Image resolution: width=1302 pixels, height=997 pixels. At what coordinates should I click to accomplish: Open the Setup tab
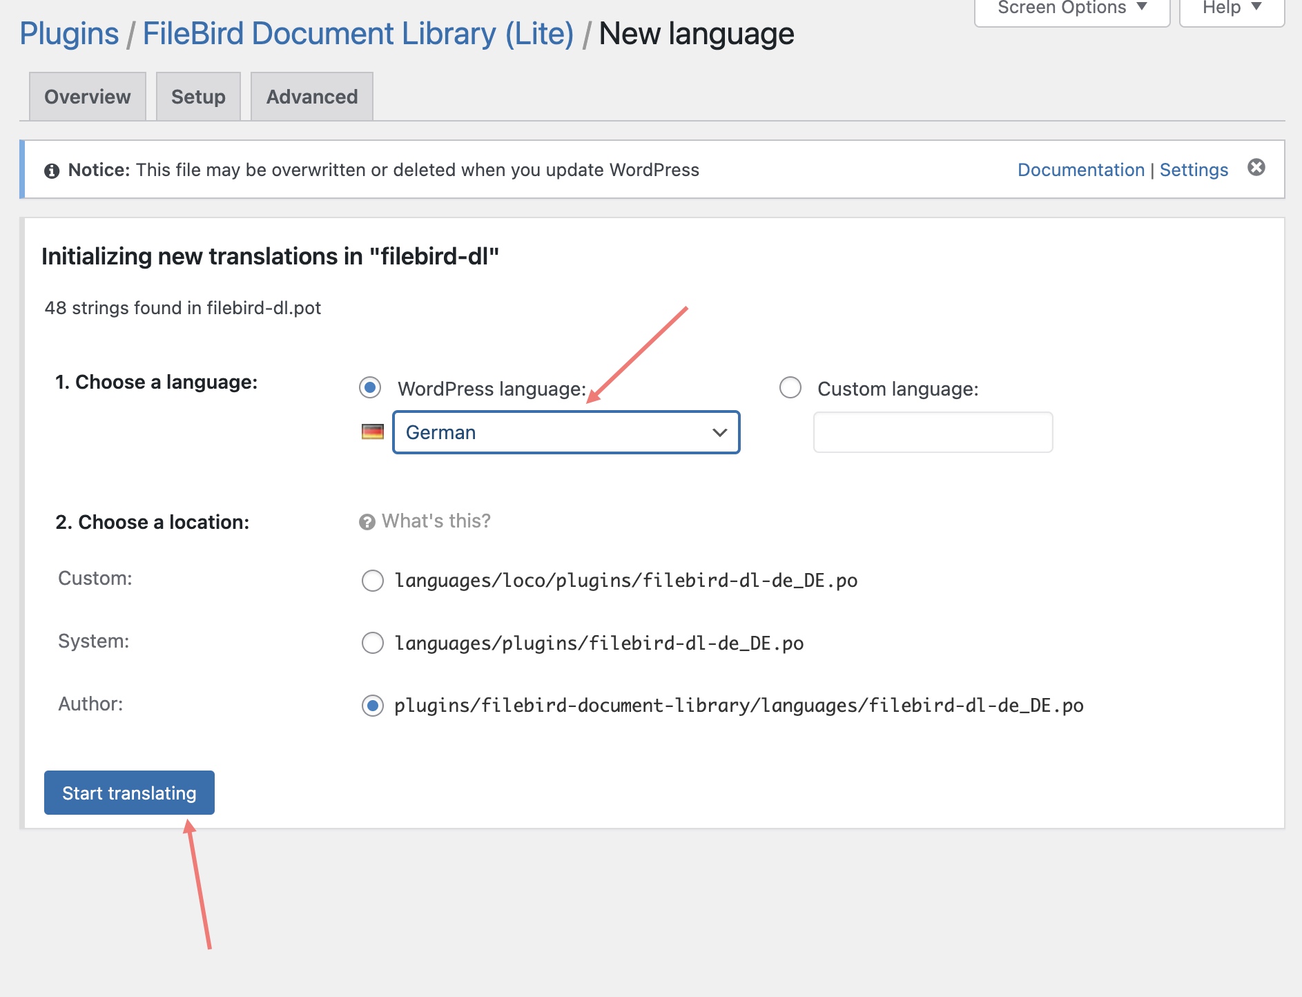198,97
